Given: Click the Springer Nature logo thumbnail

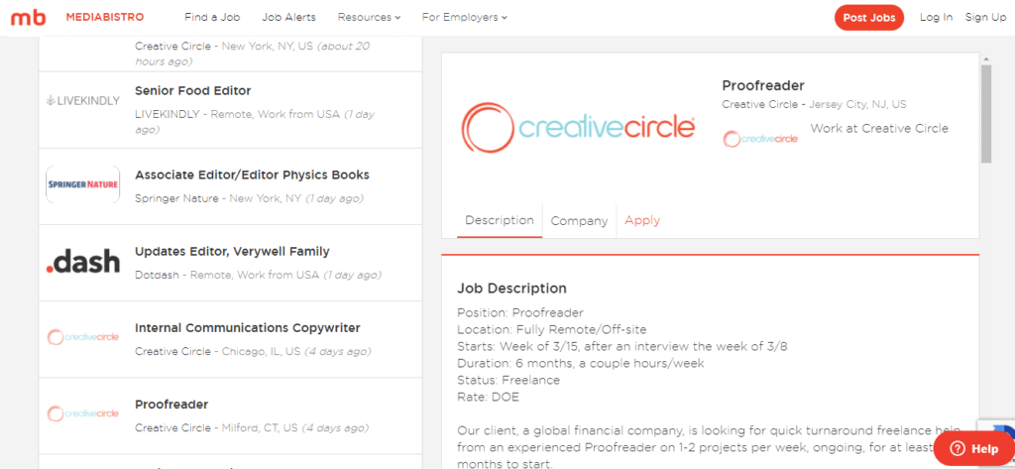Looking at the screenshot, I should 82,183.
